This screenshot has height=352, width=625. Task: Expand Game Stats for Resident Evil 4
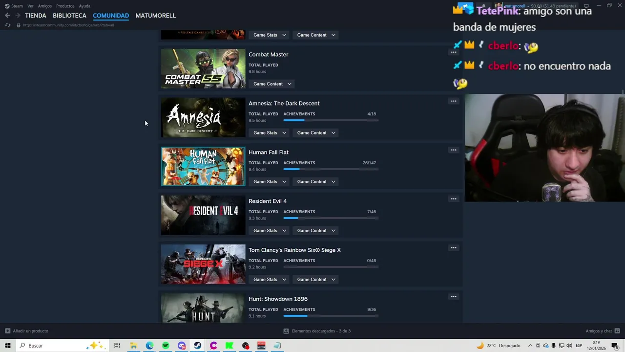[x=270, y=230]
